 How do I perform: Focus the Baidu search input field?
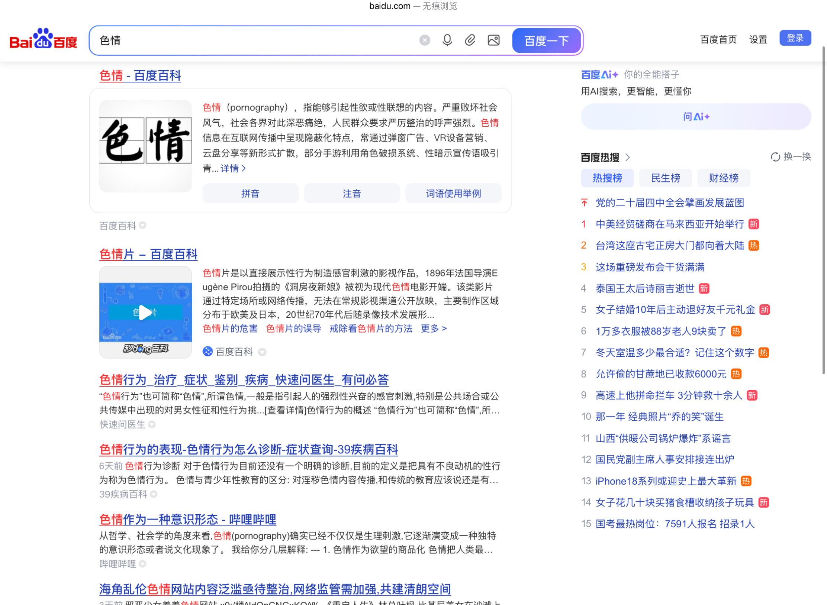coord(257,41)
